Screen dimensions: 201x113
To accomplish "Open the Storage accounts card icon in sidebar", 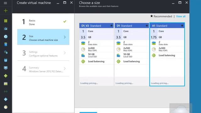I will click(x=6, y=84).
